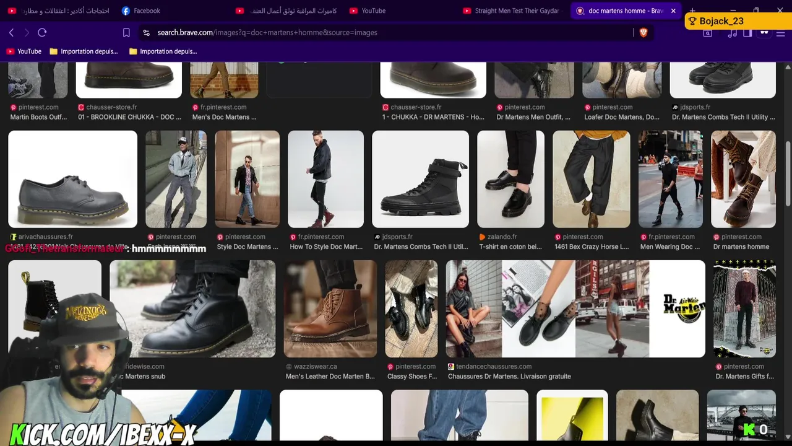
Task: Open the Brave Shields lion icon
Action: [x=643, y=33]
